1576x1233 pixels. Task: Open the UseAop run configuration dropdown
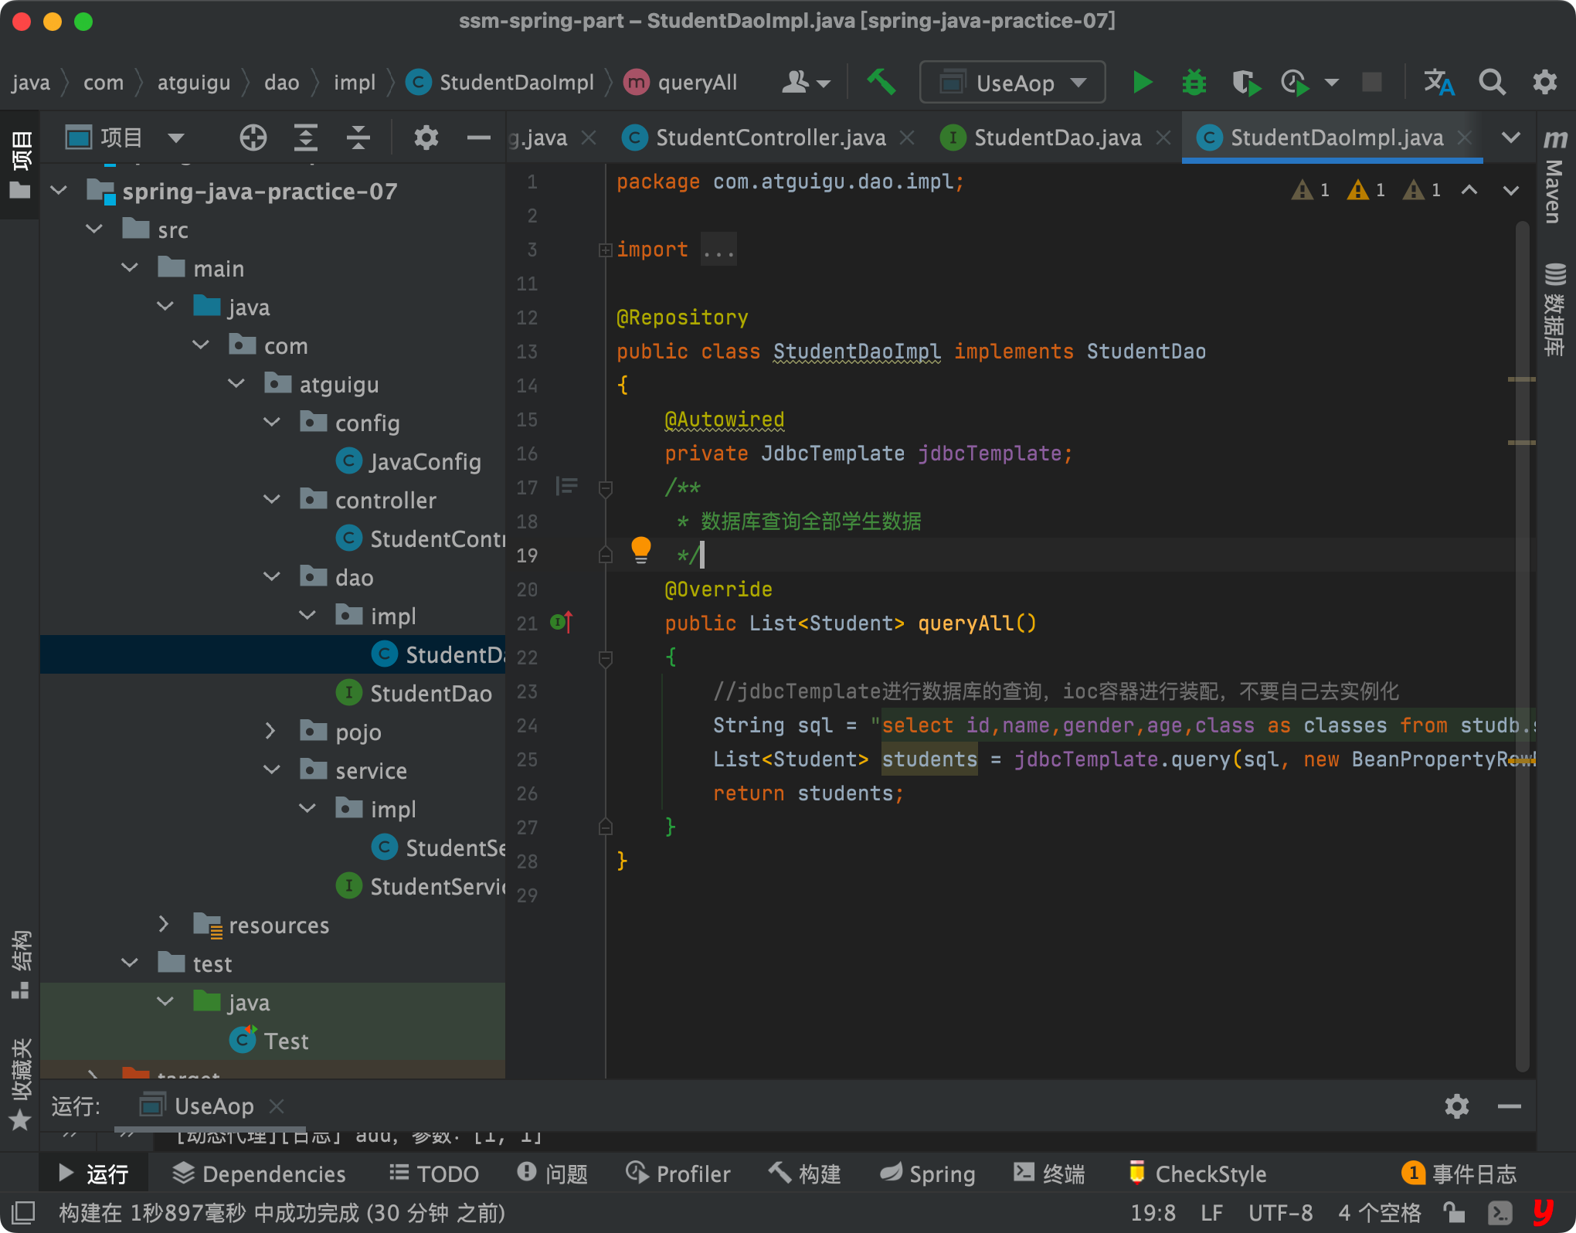coord(1012,82)
